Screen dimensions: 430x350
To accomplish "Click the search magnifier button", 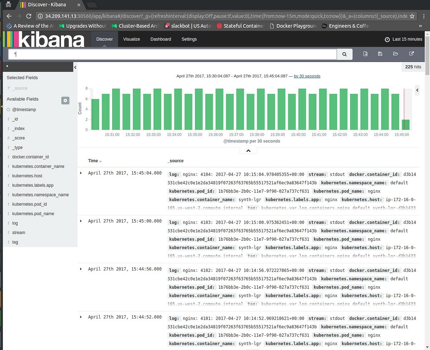I will (344, 54).
